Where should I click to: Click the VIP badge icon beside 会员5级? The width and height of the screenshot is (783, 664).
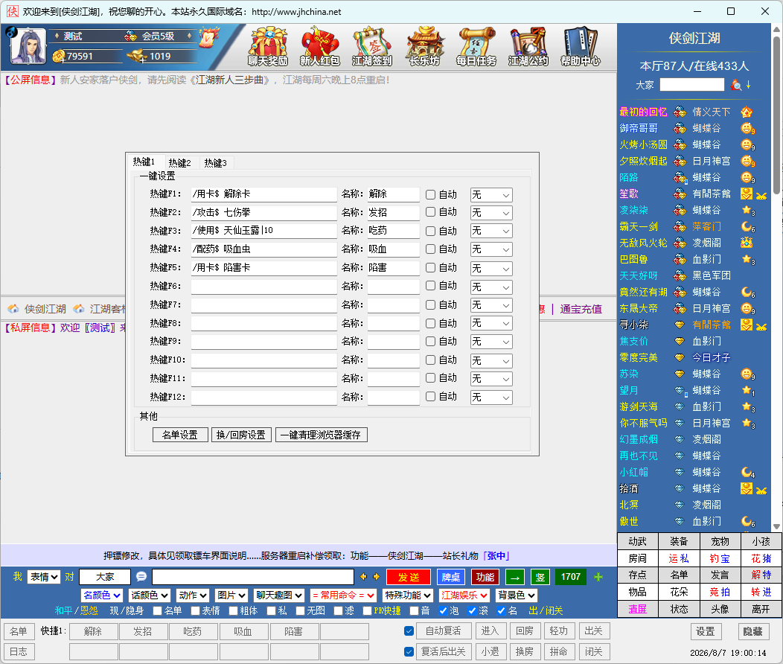click(131, 36)
